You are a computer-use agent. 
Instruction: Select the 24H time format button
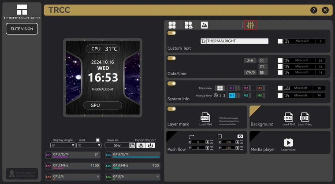point(250,60)
